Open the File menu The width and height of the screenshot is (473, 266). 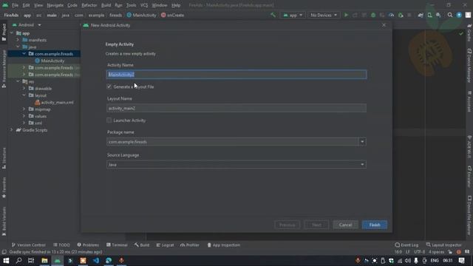click(15, 5)
